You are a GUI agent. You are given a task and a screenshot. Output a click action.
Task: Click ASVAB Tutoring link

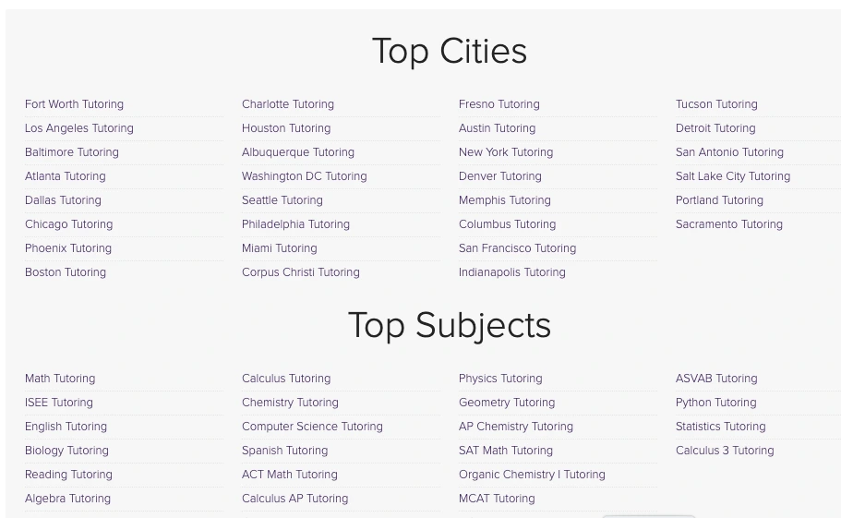[x=715, y=379]
